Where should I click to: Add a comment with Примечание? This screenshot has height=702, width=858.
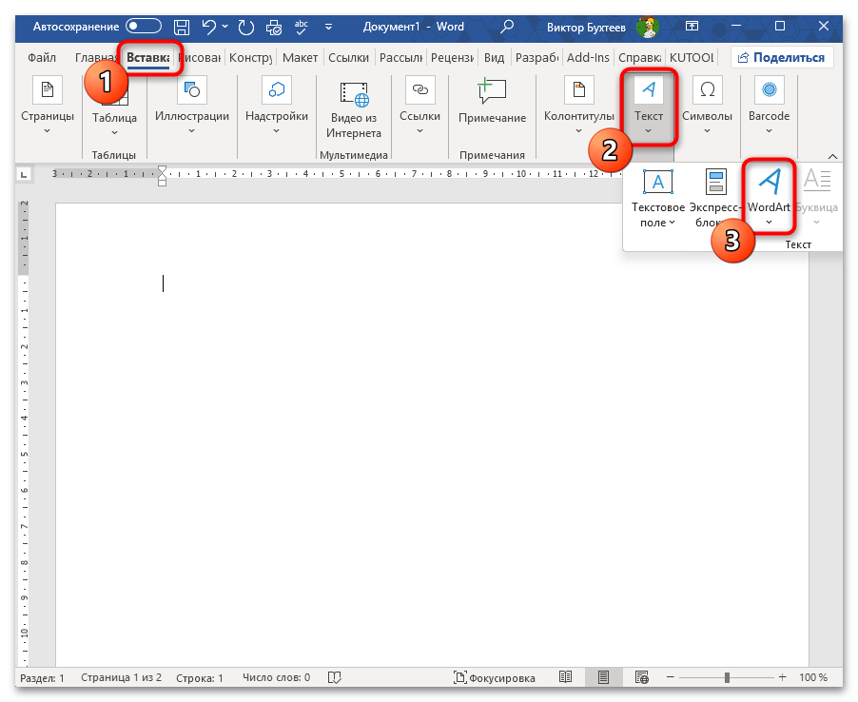(x=492, y=104)
